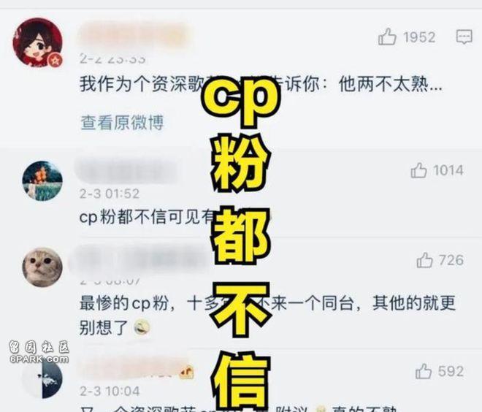Tap the thumbs-up beside 726
The width and height of the screenshot is (482, 412).
[425, 260]
